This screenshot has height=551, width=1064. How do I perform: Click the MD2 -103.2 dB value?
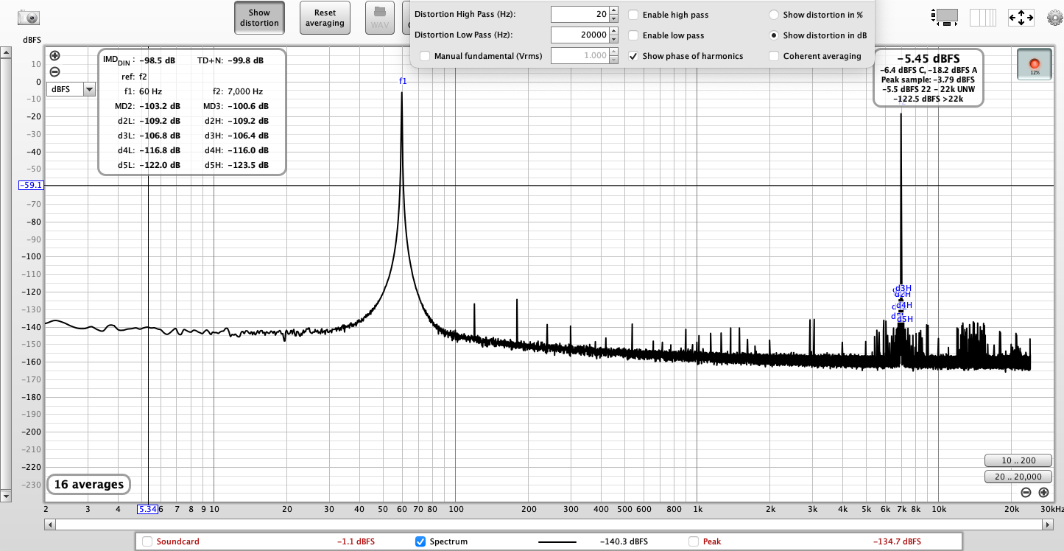(159, 106)
